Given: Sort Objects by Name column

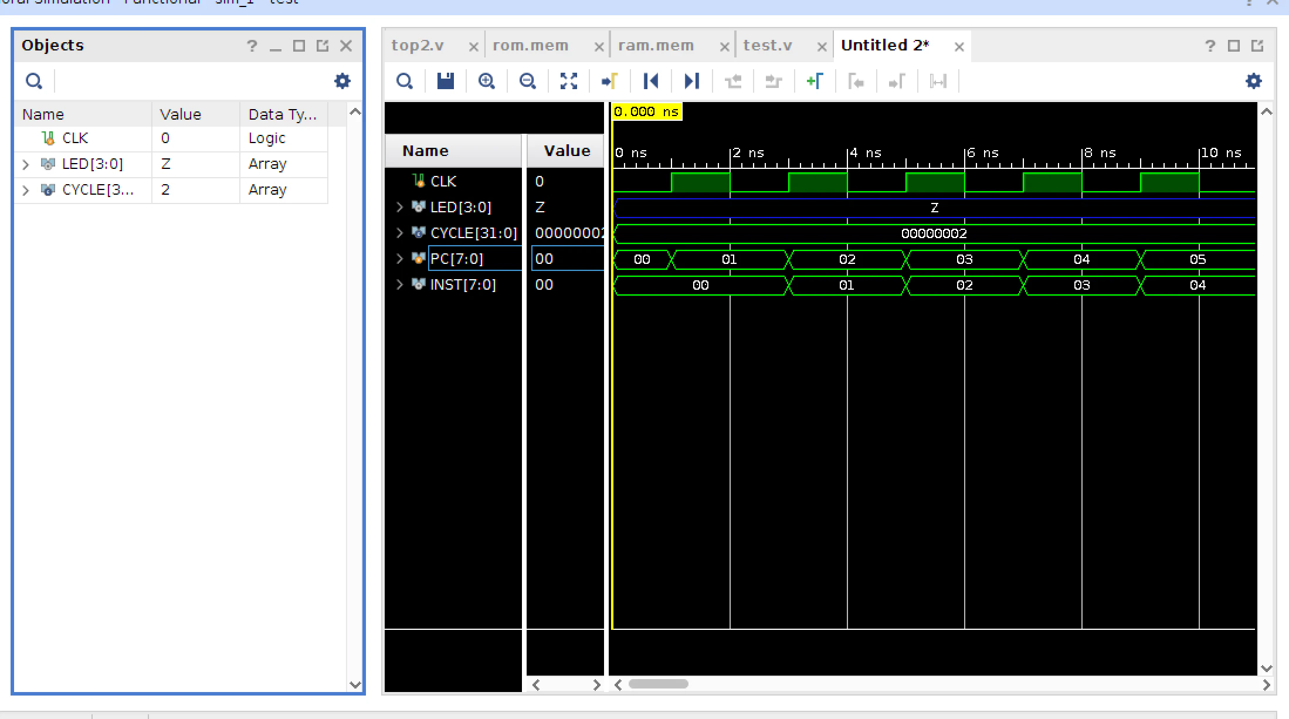Looking at the screenshot, I should click(x=83, y=114).
